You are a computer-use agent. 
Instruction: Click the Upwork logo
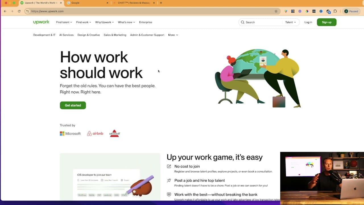[x=41, y=22]
